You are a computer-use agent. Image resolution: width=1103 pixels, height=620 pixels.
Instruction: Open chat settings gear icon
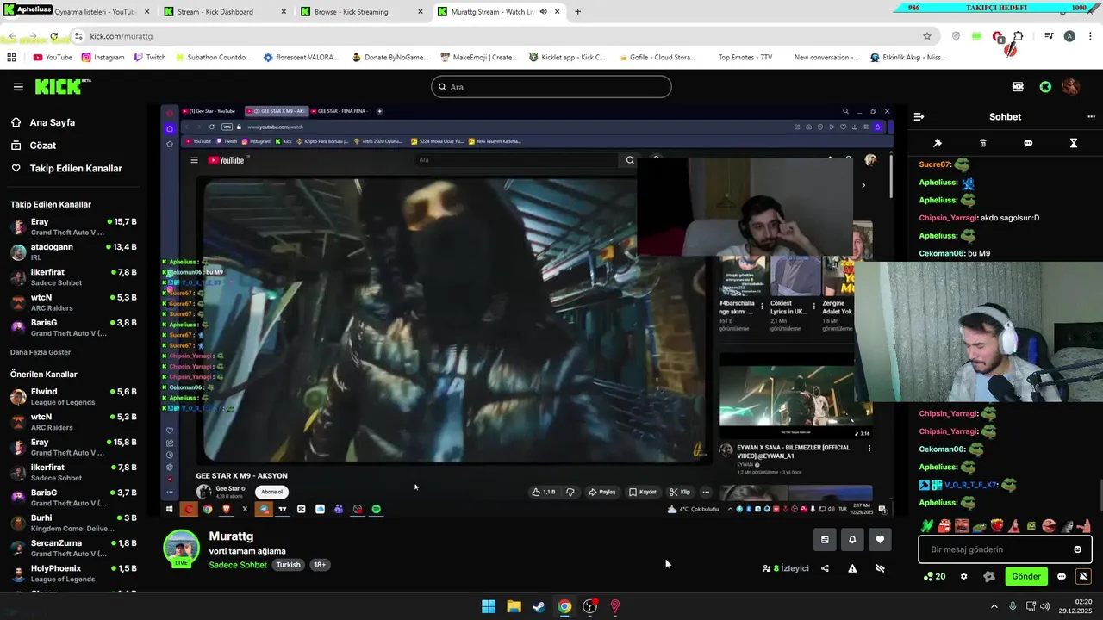coord(964,576)
